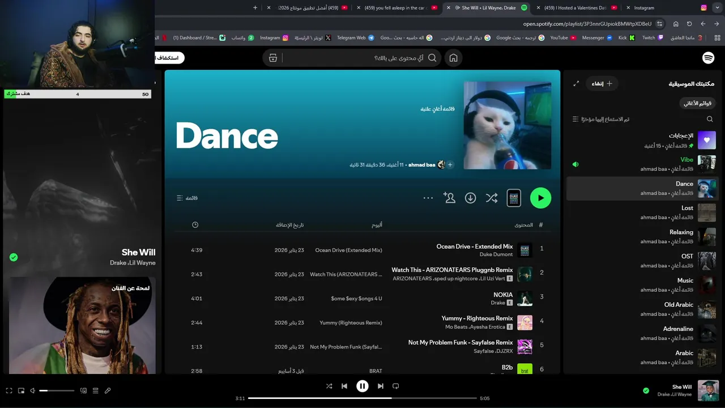Open the Browse icon in search bar

[x=273, y=58]
